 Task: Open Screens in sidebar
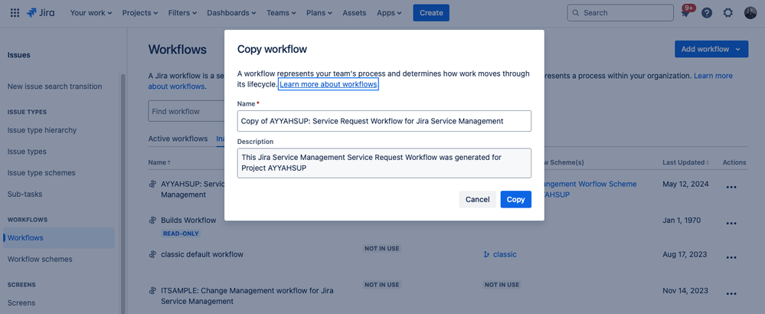tap(21, 303)
